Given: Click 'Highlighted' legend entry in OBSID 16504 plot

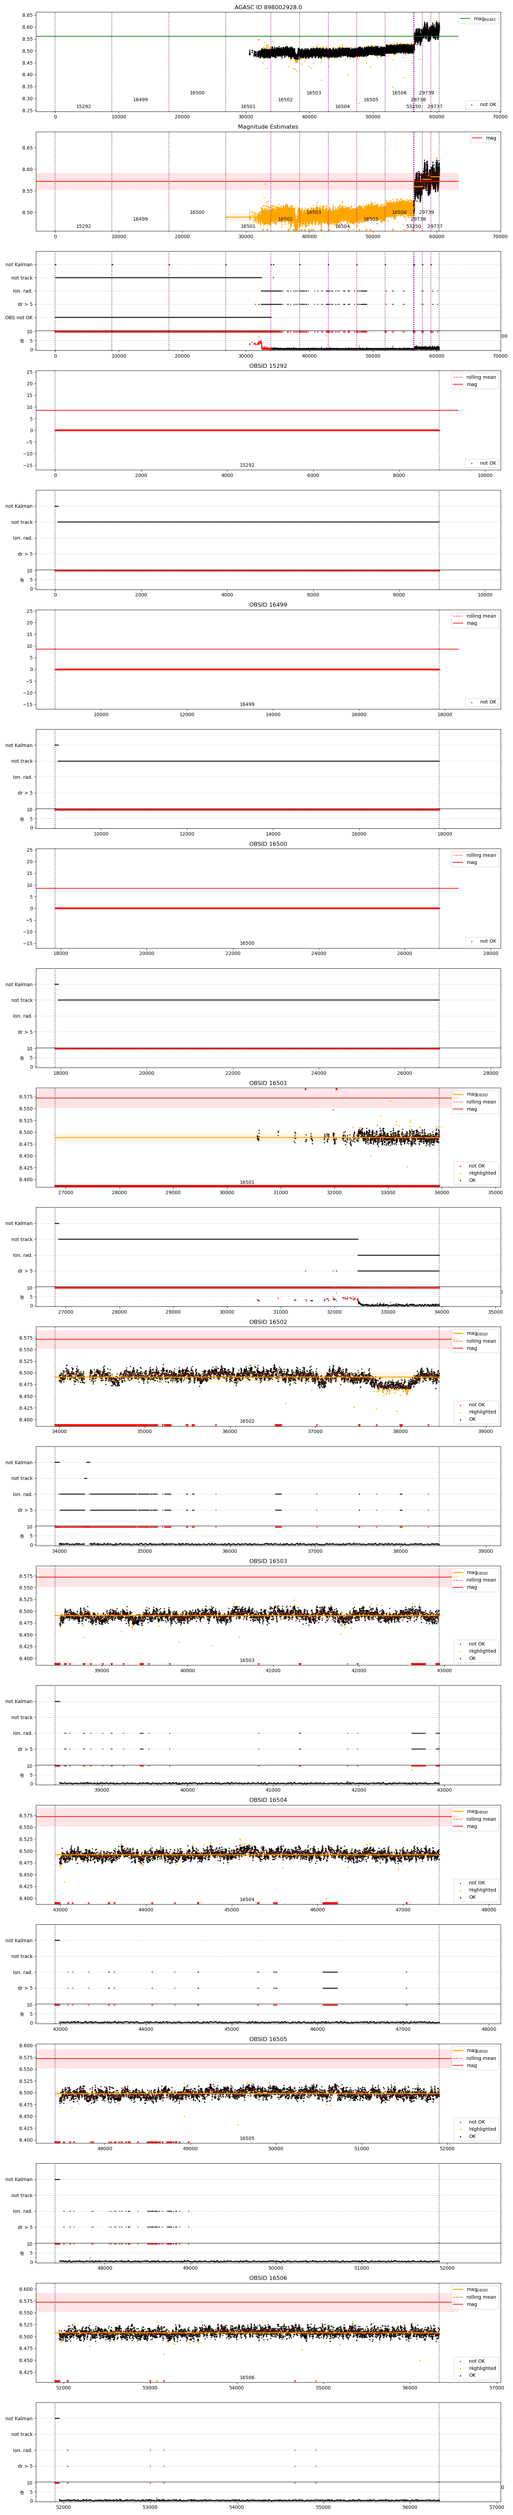Looking at the screenshot, I should [x=483, y=1890].
